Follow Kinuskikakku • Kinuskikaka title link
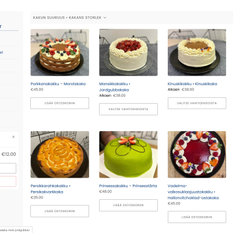 [192, 84]
